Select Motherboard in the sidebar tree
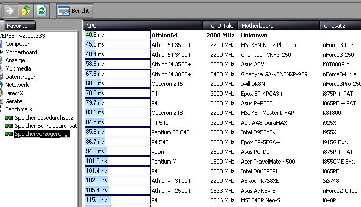The width and height of the screenshot is (361, 207). point(21,52)
